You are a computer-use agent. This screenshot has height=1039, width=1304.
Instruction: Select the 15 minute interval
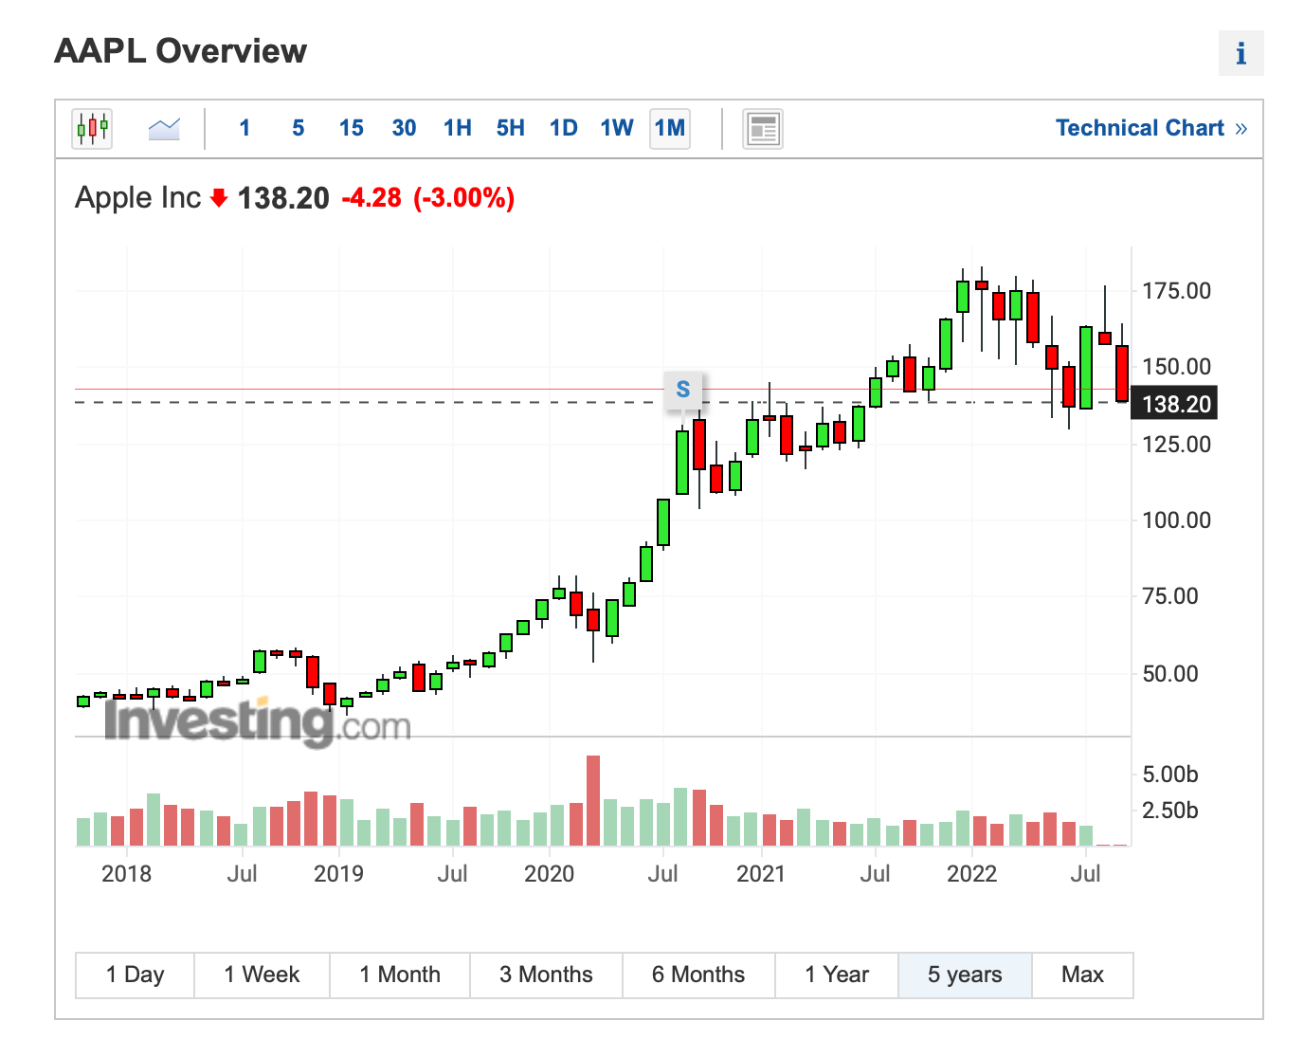coord(351,128)
